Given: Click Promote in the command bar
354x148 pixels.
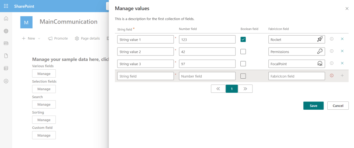Looking at the screenshot, I should (58, 38).
